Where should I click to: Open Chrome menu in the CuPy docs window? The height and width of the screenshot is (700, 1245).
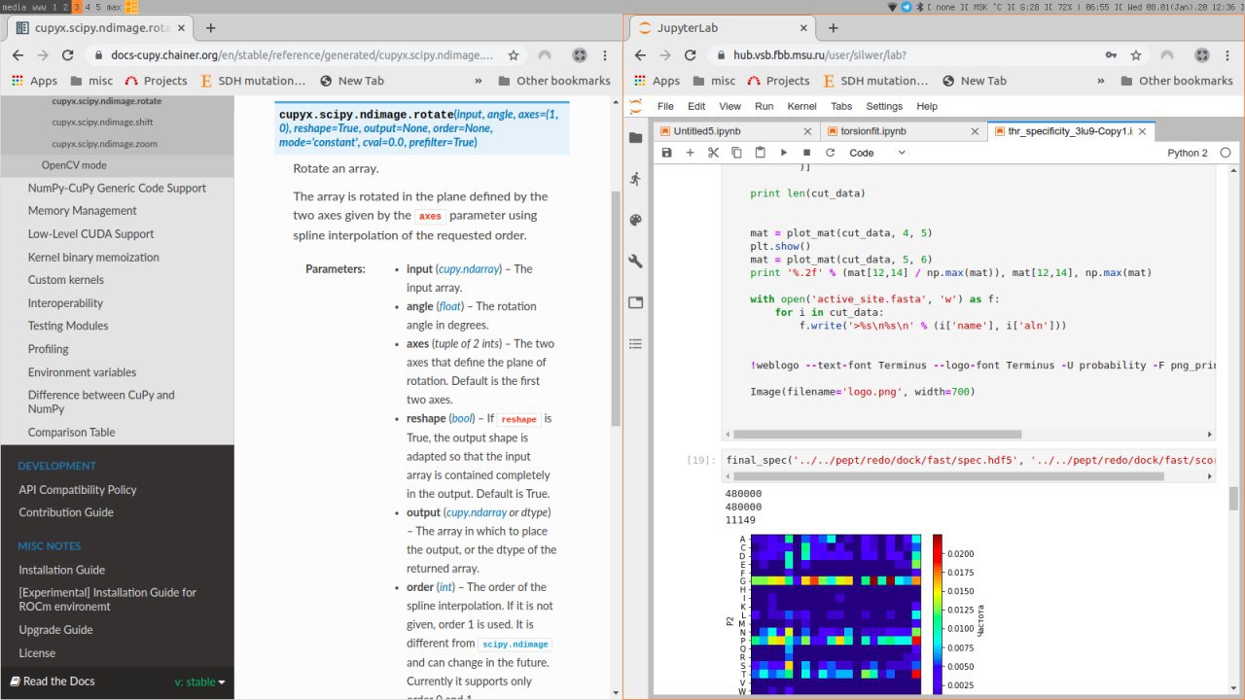606,55
